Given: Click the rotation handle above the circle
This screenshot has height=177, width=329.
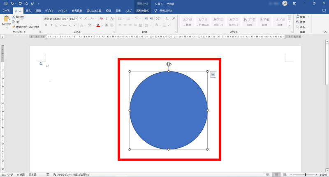Looking at the screenshot, I should click(x=169, y=64).
